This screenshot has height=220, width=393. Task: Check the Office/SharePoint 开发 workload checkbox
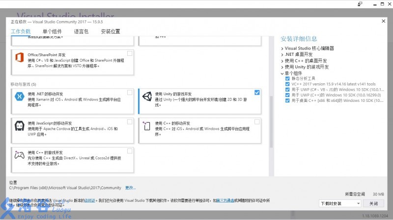click(130, 53)
